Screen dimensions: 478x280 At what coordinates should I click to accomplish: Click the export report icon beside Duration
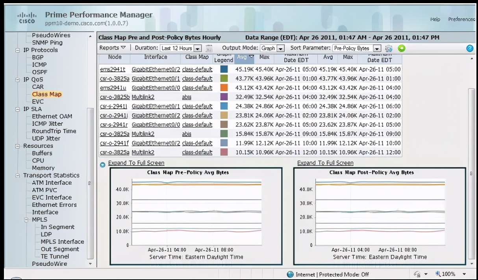pos(209,48)
